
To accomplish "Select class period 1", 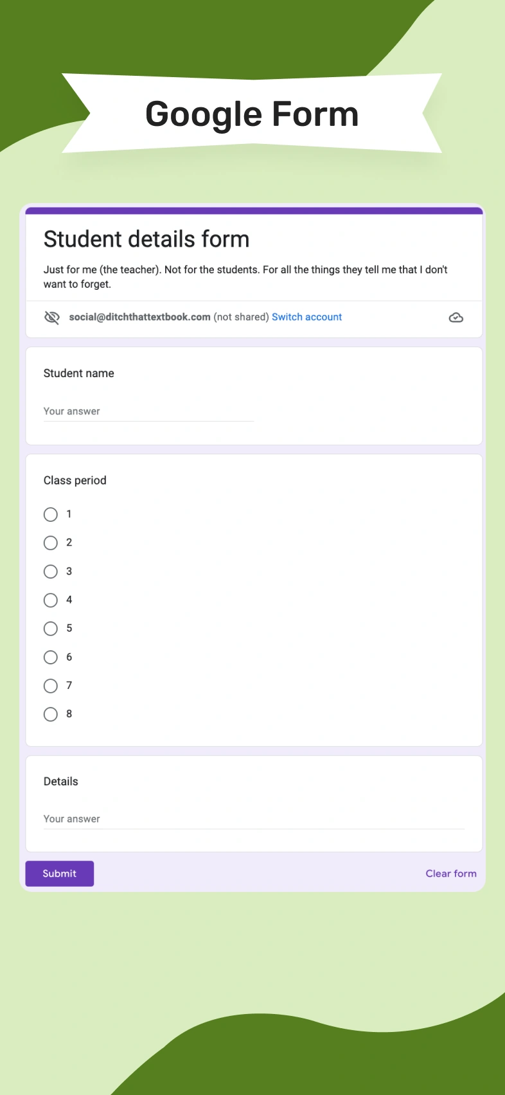I will pos(51,514).
